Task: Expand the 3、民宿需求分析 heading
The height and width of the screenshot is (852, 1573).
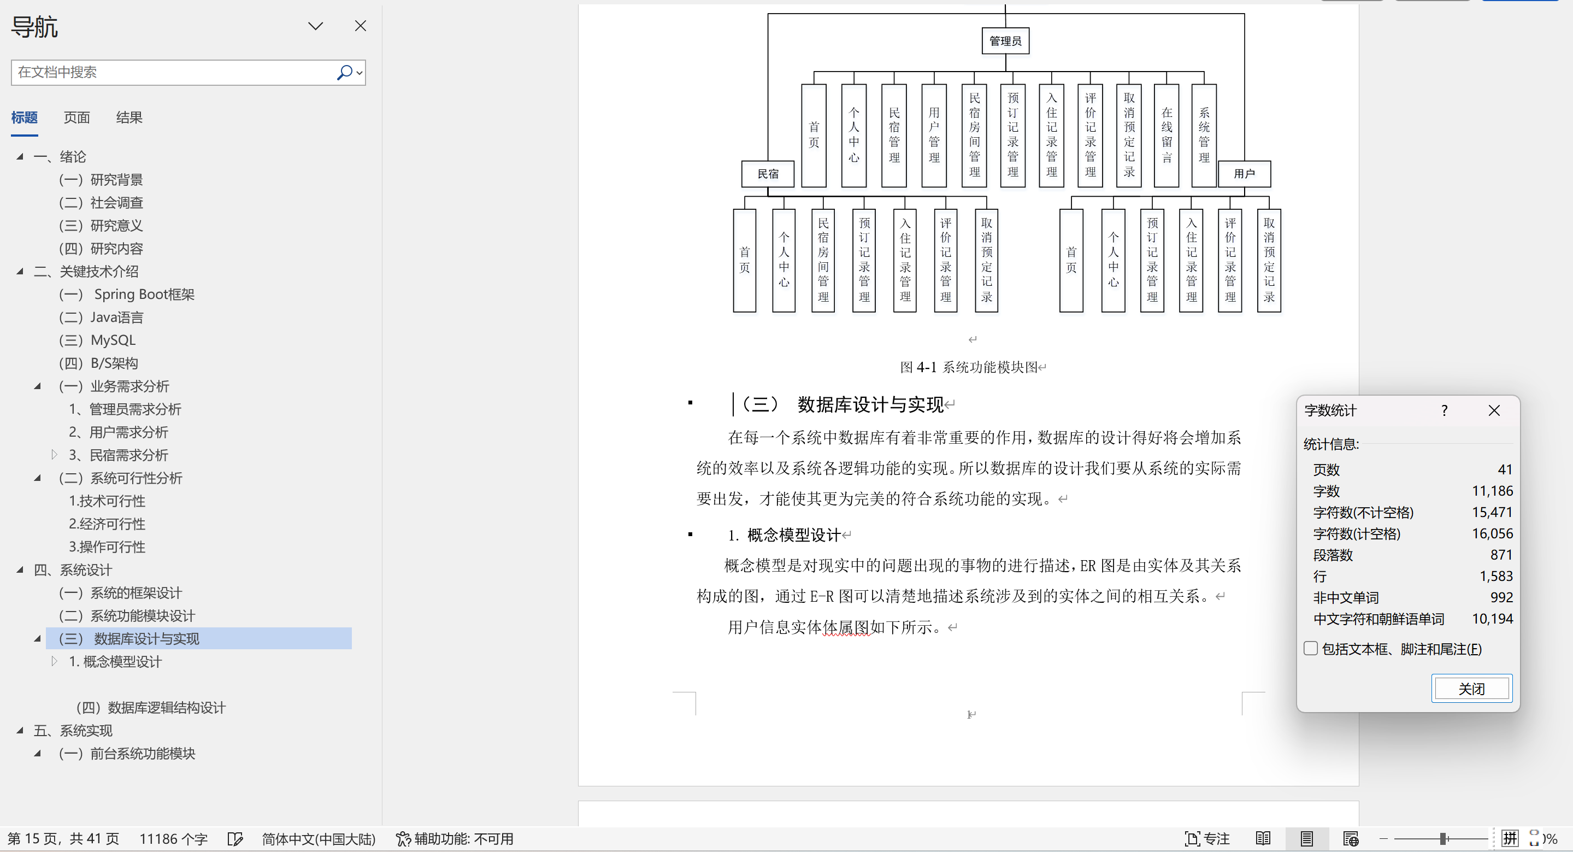Action: 54,455
